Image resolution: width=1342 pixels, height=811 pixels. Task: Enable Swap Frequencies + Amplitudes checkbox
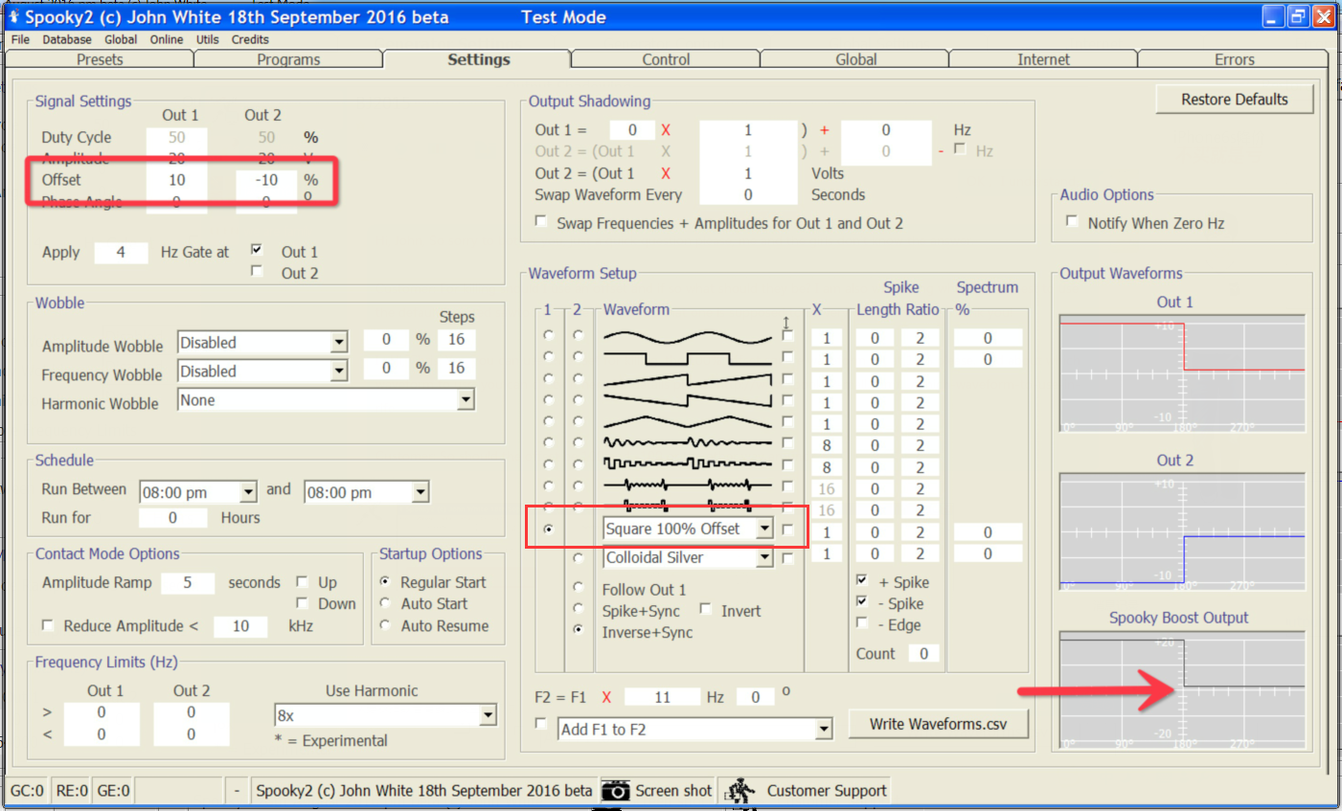point(541,221)
